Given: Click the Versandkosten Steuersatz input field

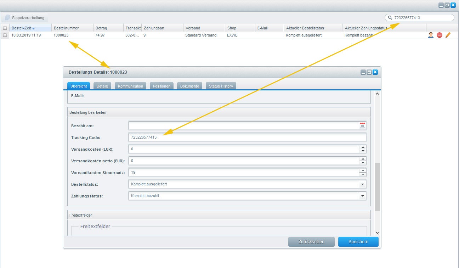Looking at the screenshot, I should pos(244,172).
